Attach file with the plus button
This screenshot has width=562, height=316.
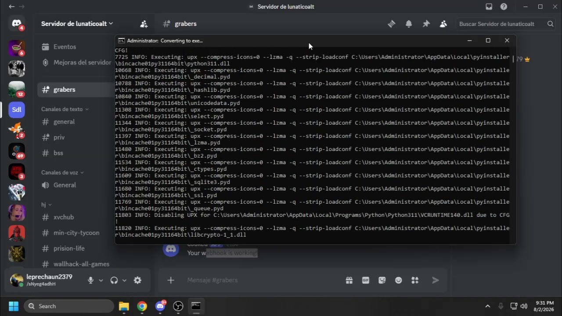click(171, 280)
